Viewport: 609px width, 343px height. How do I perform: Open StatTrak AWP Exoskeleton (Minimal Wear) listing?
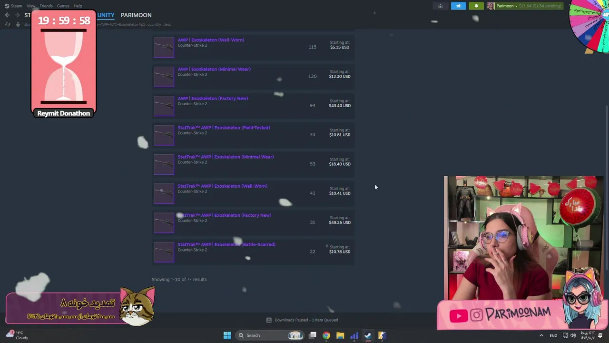pos(226,157)
